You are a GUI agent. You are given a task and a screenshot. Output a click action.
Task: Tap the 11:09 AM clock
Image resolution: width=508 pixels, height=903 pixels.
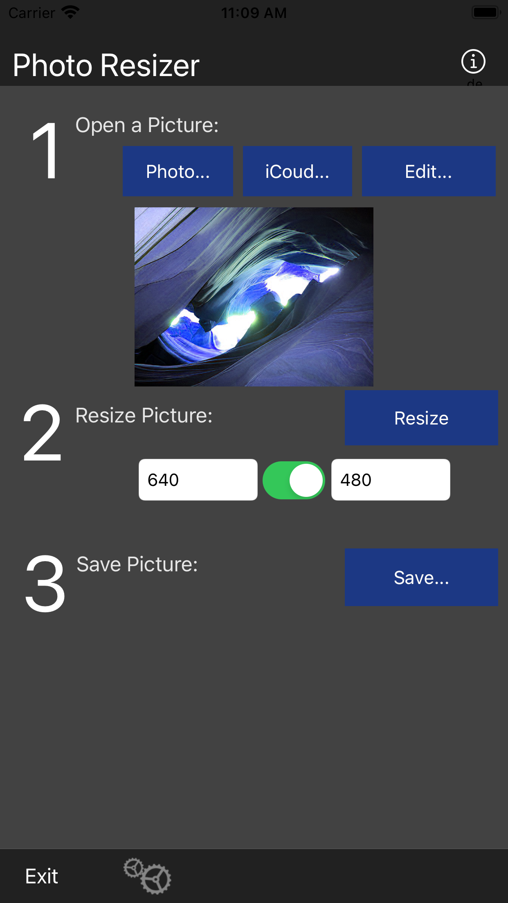254,13
